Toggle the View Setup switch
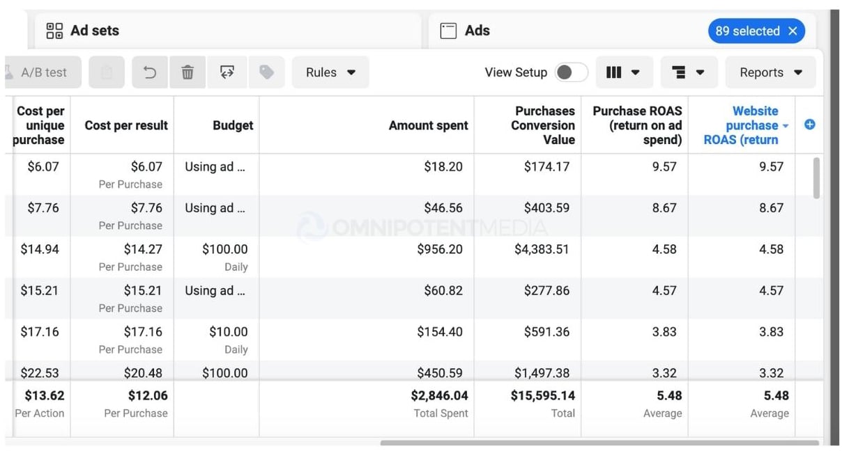The height and width of the screenshot is (451, 849). [571, 72]
